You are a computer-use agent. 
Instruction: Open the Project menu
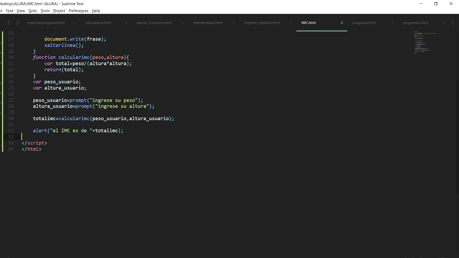(59, 11)
